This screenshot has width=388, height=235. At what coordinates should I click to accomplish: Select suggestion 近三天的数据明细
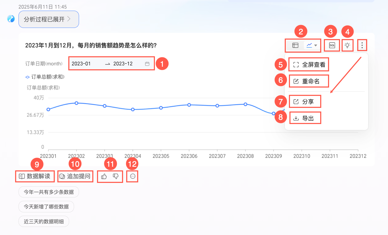pos(44,221)
